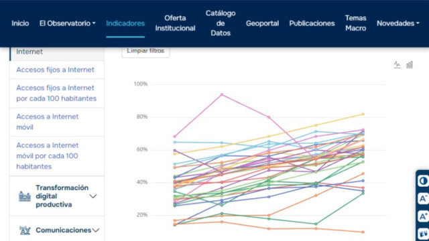Open the Novedades dropdown menu
This screenshot has height=241, width=429.
(397, 23)
